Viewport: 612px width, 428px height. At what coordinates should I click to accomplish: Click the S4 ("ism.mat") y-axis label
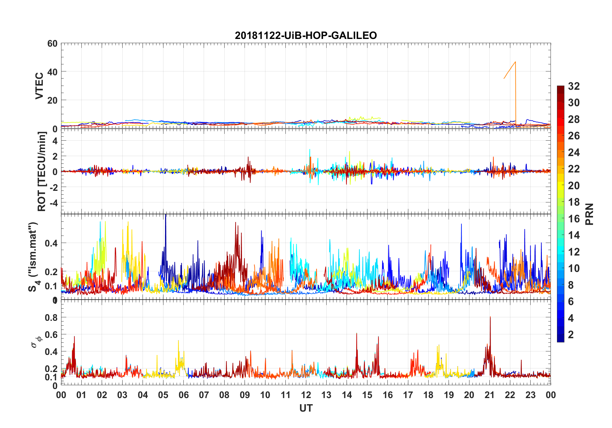pos(34,257)
